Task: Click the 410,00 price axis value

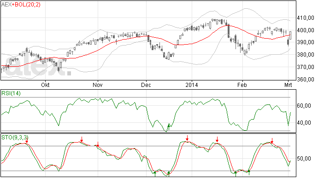Action: (x=306, y=18)
